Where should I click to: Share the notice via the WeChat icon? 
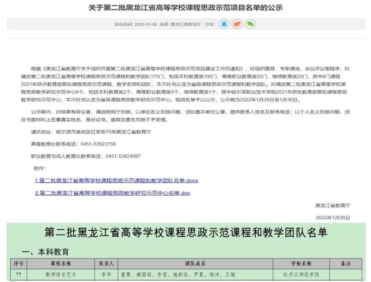pyautogui.click(x=250, y=24)
